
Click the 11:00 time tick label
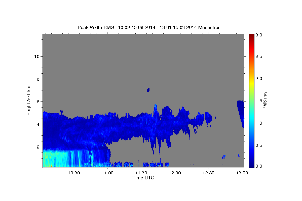pos(107,173)
